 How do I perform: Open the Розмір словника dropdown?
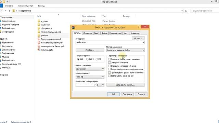pyautogui.click(x=103, y=77)
